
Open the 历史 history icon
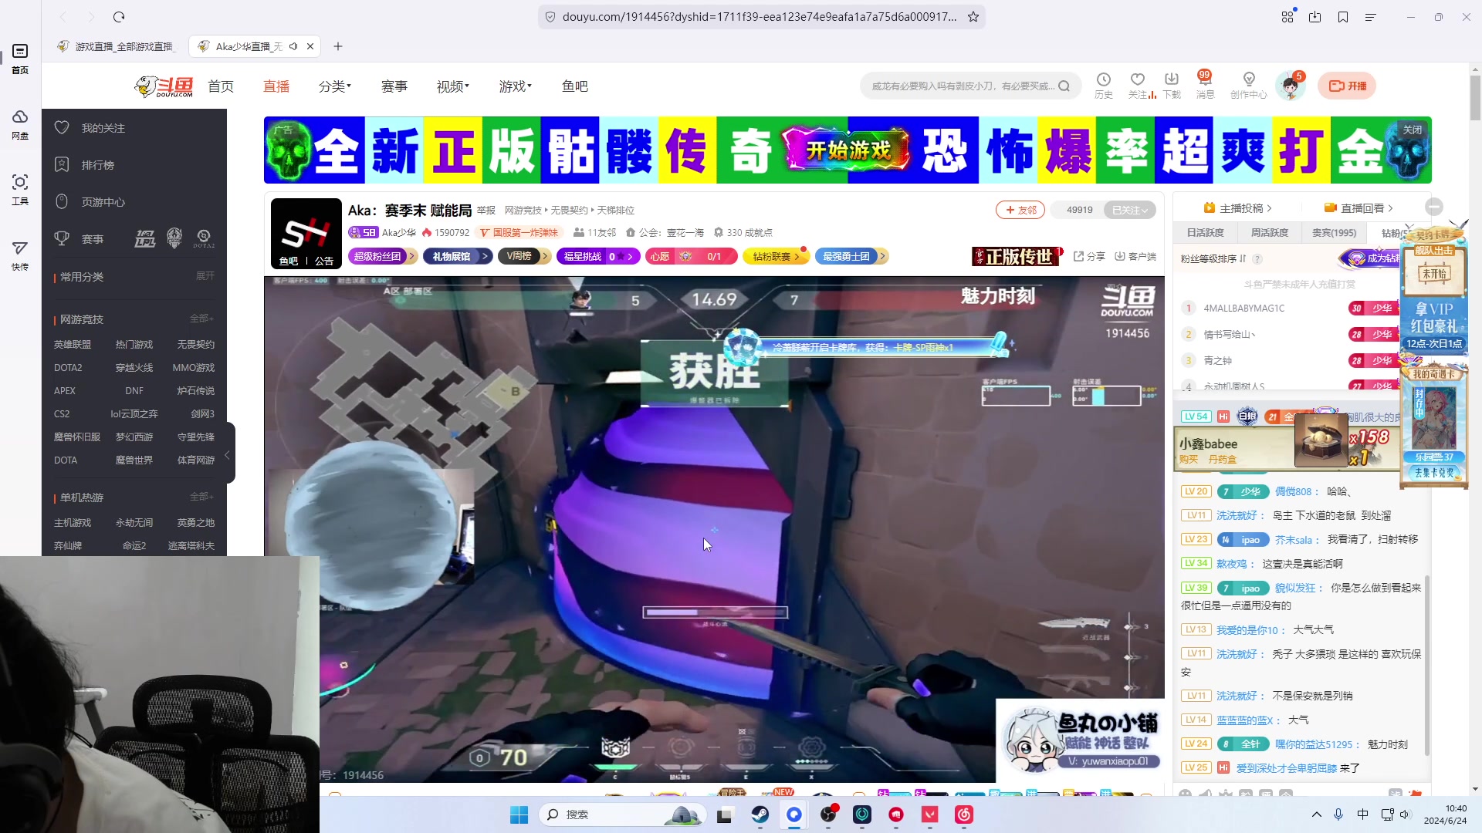(1103, 85)
